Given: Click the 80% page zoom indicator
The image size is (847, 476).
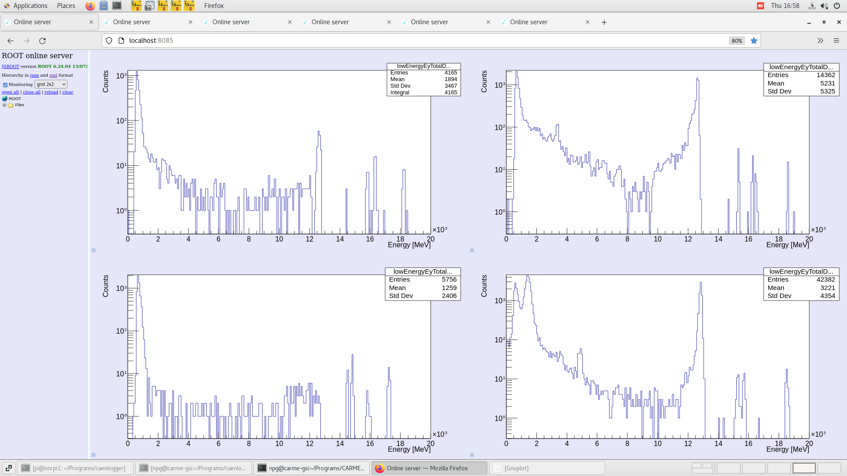Looking at the screenshot, I should [x=737, y=41].
